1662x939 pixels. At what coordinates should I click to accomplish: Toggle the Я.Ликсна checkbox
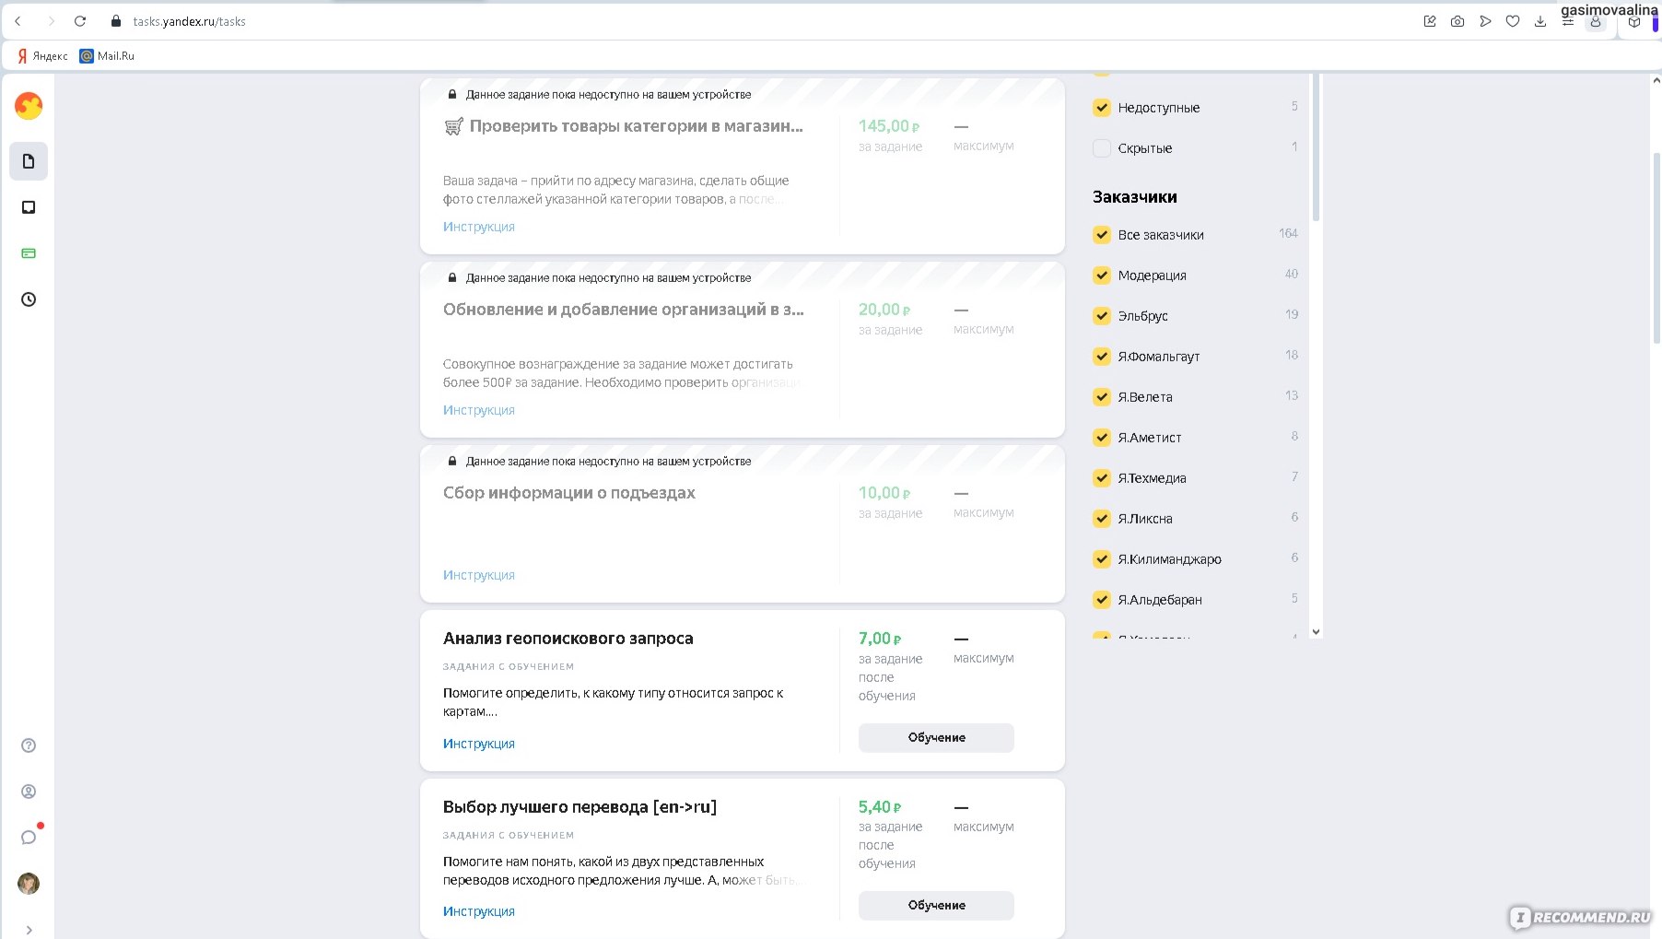tap(1102, 519)
